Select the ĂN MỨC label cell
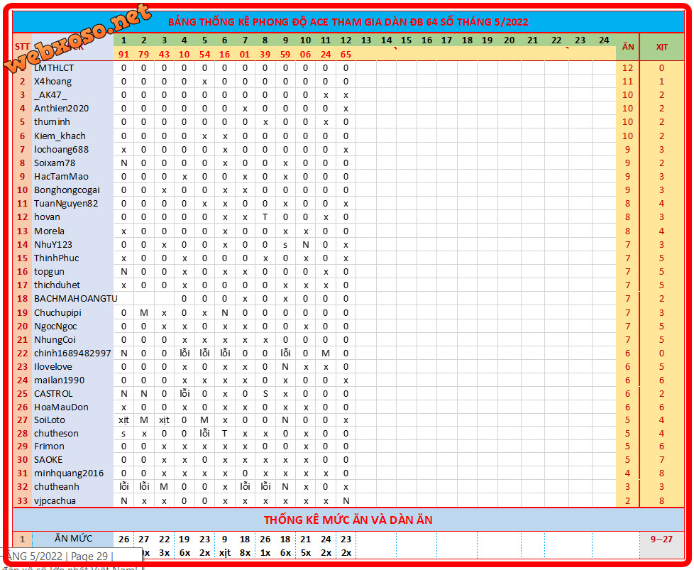 [x=73, y=539]
